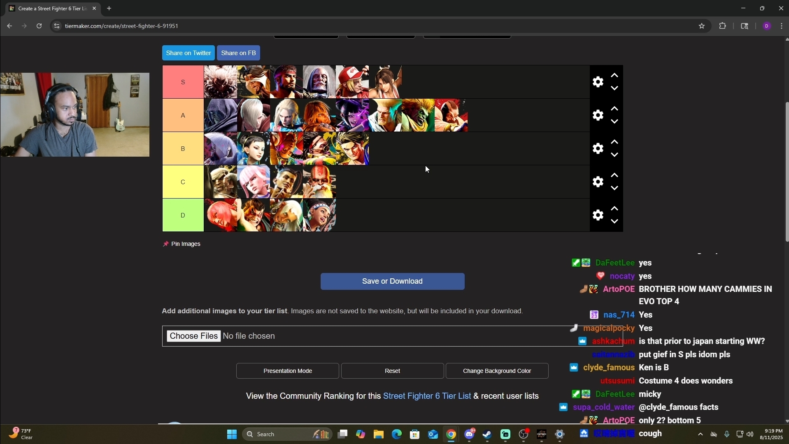The width and height of the screenshot is (789, 444).
Task: Click the B tier label cell
Action: (x=183, y=148)
